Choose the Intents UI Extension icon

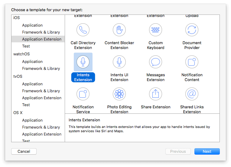119,62
